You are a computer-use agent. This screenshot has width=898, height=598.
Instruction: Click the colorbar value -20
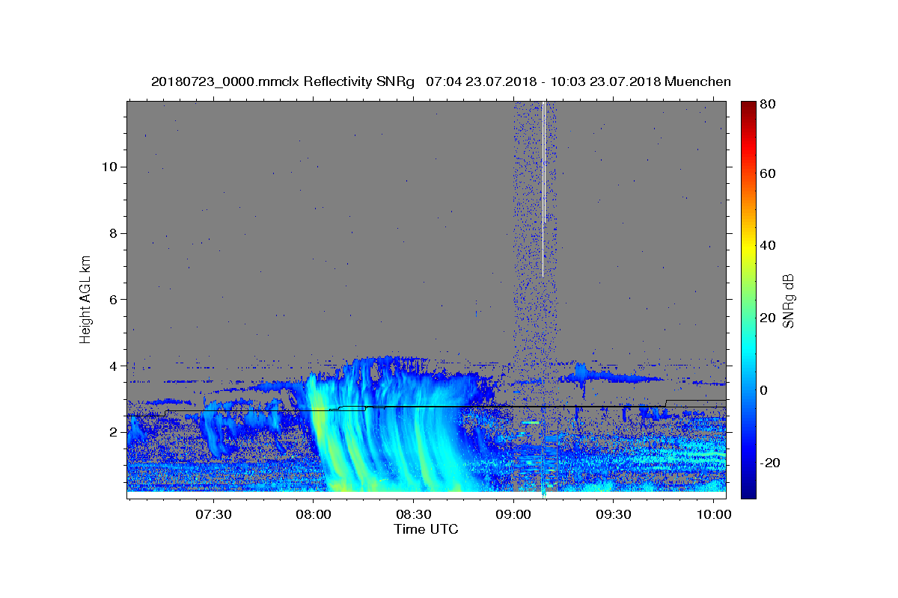(769, 463)
